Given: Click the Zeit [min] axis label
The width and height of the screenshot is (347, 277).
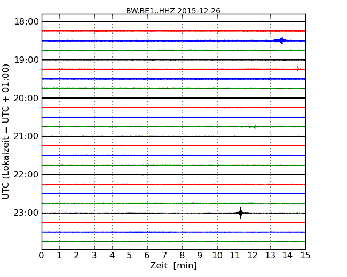Looking at the screenshot, I should click(173, 265).
